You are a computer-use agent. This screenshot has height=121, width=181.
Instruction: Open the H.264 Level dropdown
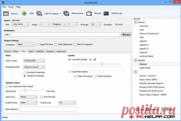coord(67,103)
